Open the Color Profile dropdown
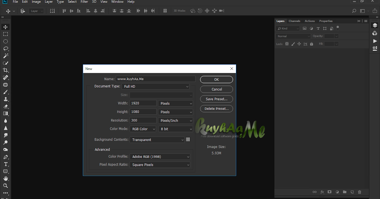The width and height of the screenshot is (380, 199). coord(160,157)
